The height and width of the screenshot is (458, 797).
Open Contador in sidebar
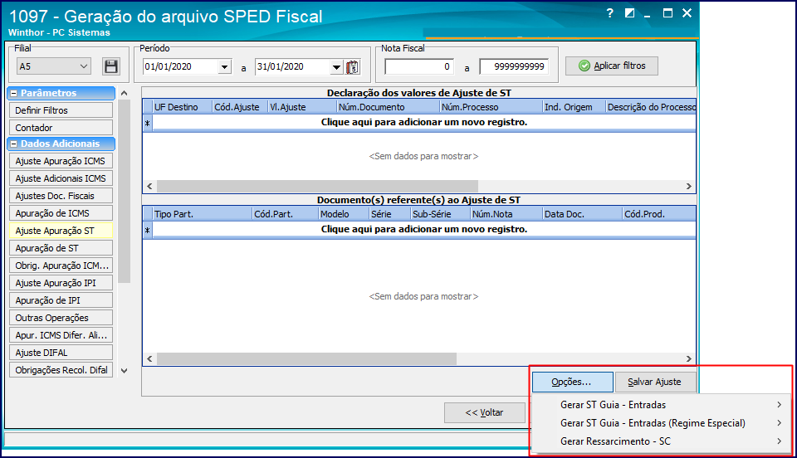coord(61,128)
